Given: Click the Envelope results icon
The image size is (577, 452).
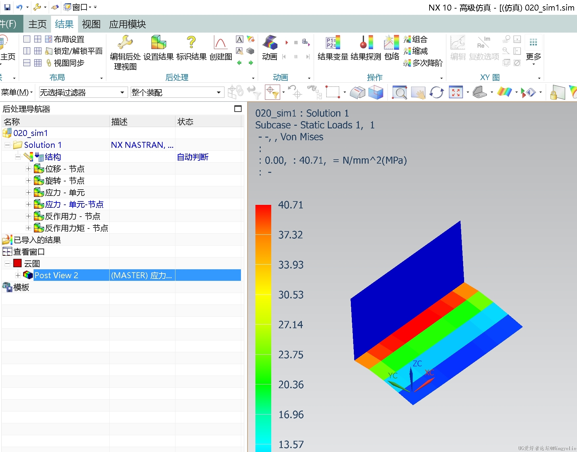Looking at the screenshot, I should point(391,42).
